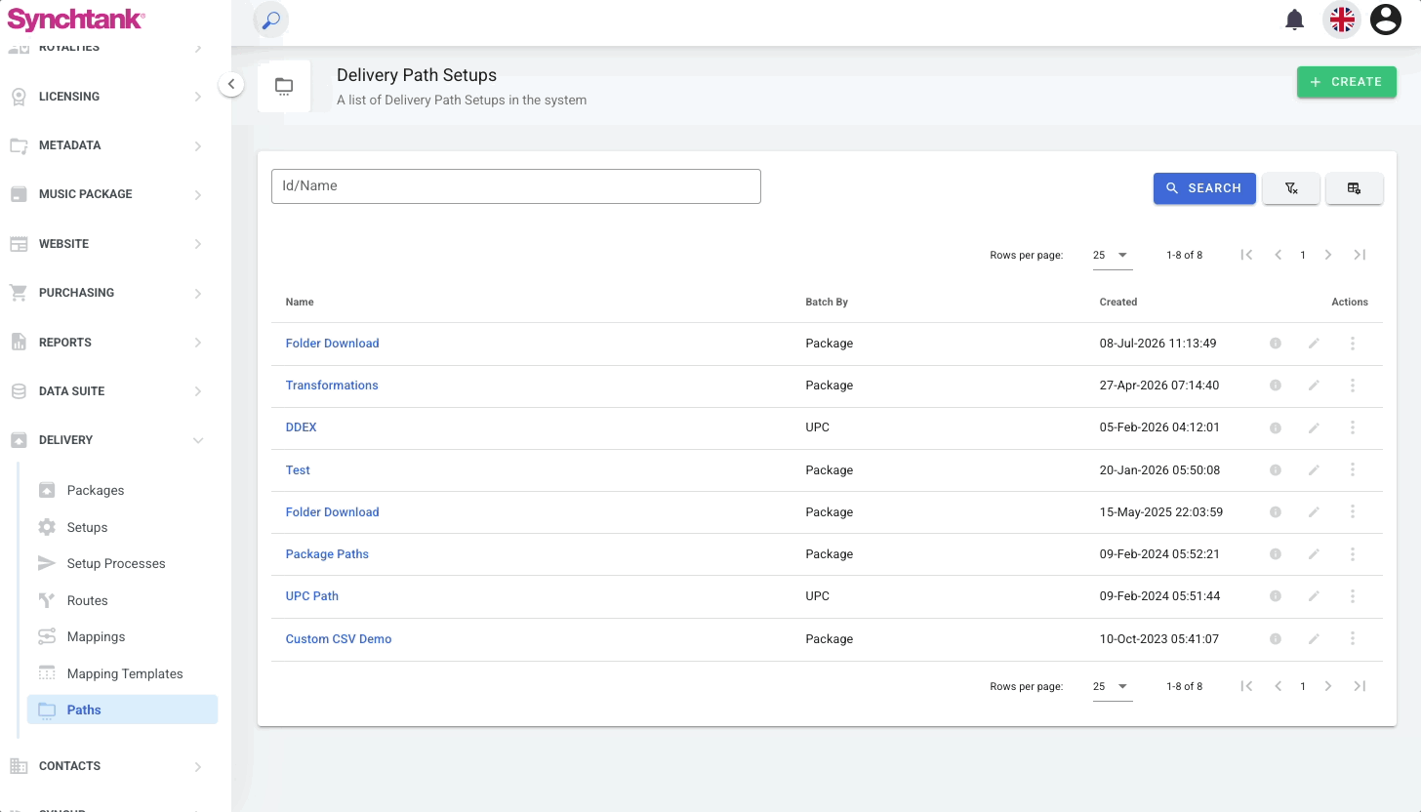Open more actions for the Test row
Screen dimensions: 1421x812
click(x=1353, y=470)
